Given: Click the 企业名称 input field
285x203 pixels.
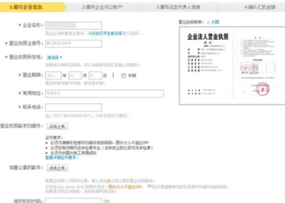Looking at the screenshot, I should click(74, 26).
